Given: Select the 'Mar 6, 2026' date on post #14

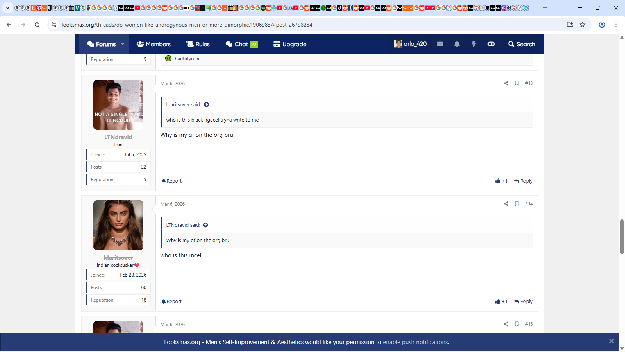Looking at the screenshot, I should [x=173, y=204].
